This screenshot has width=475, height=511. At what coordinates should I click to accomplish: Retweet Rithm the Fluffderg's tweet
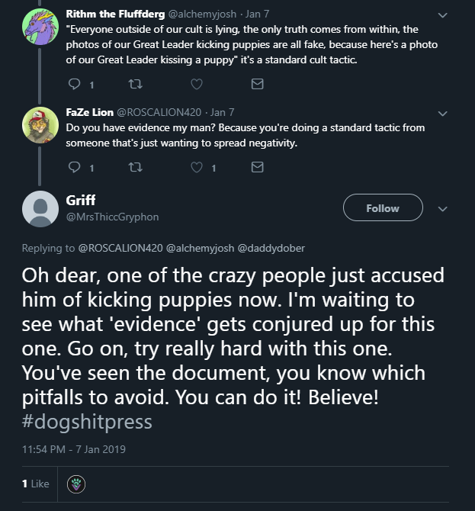click(x=135, y=84)
